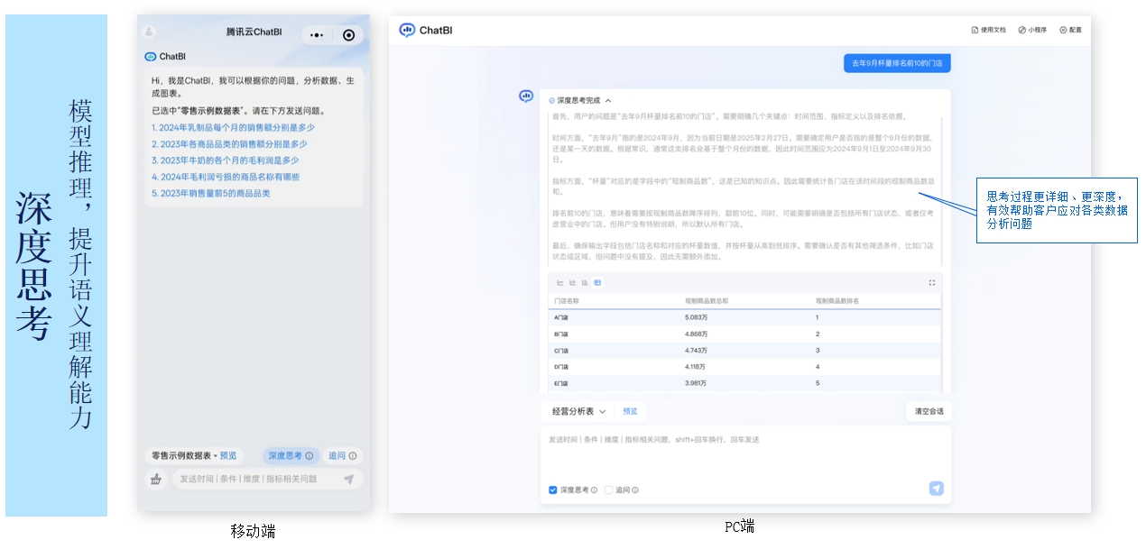Click 预览 in the mobile view
The width and height of the screenshot is (1146, 549).
click(x=228, y=456)
